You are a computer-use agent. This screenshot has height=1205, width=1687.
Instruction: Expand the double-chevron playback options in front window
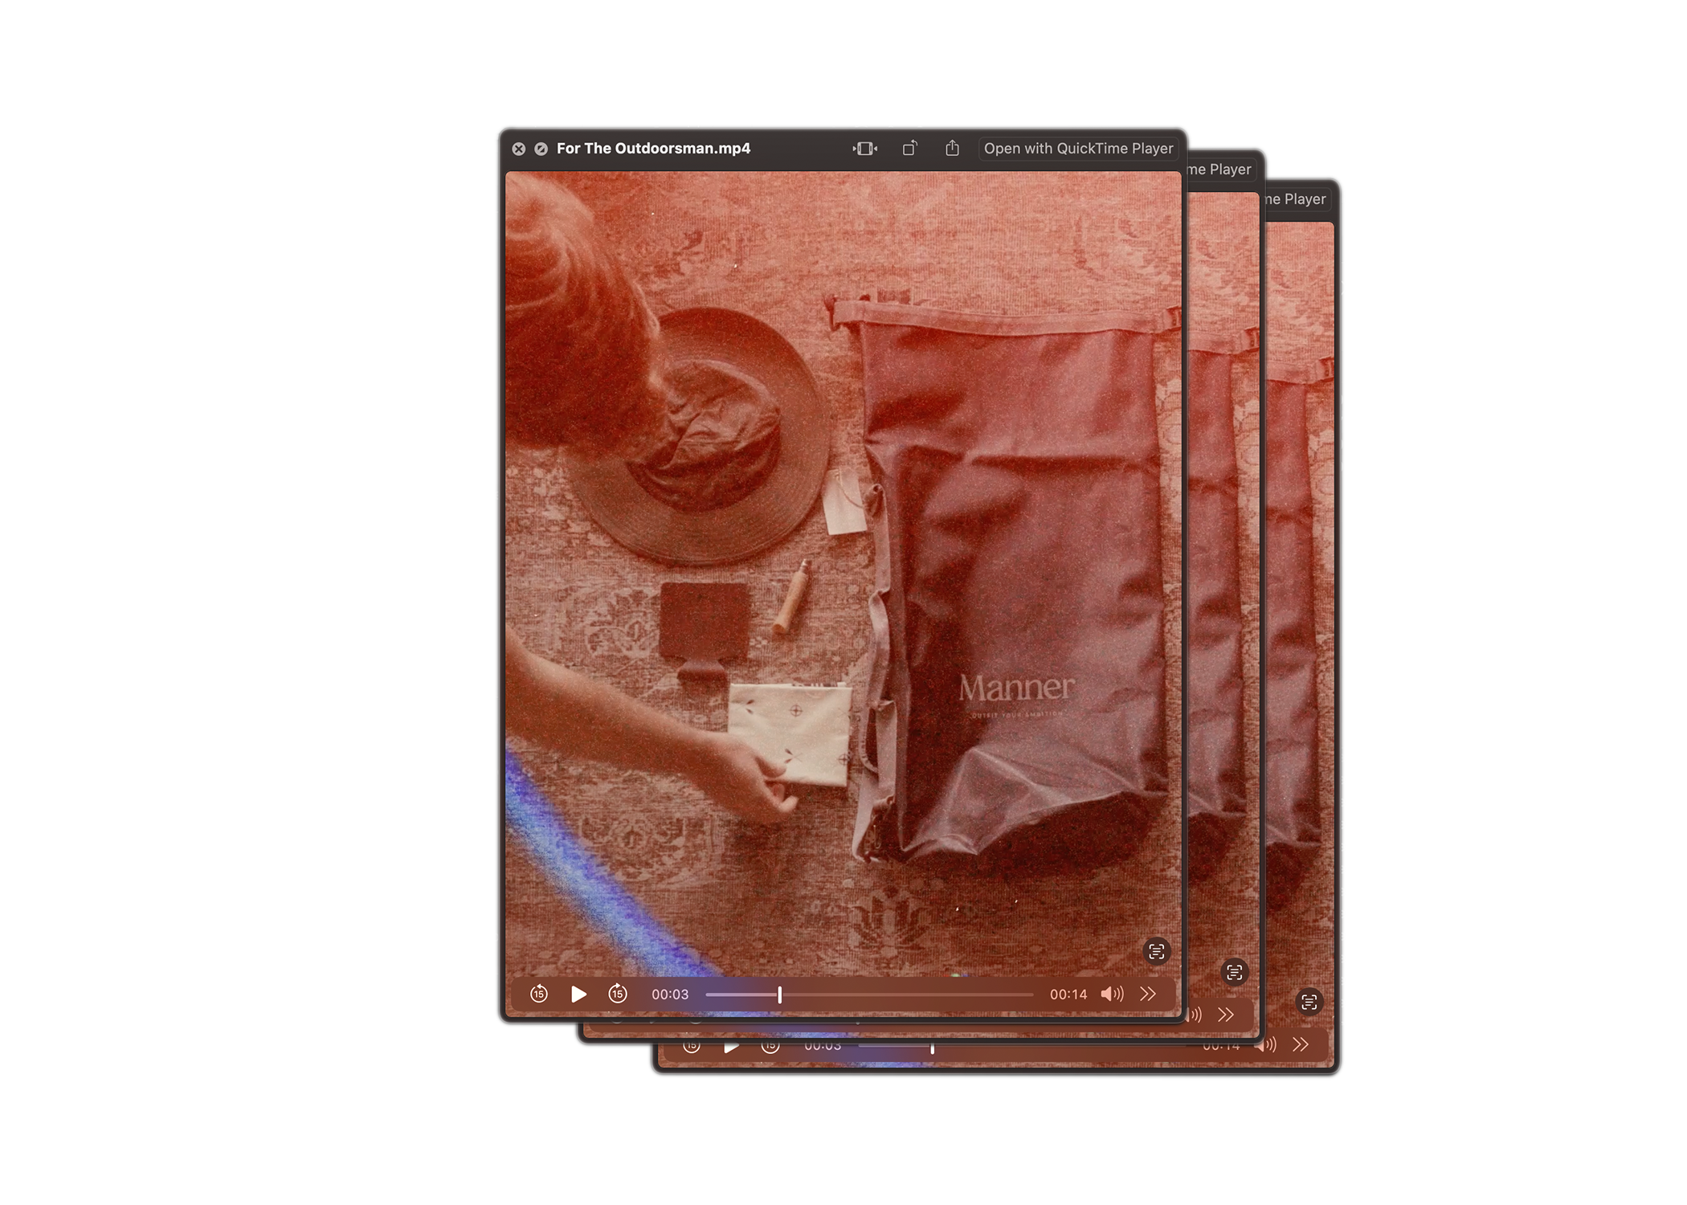1148,995
